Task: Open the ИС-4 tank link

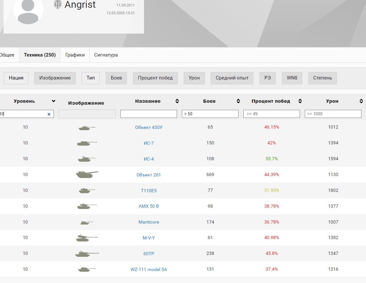Action: tap(149, 159)
